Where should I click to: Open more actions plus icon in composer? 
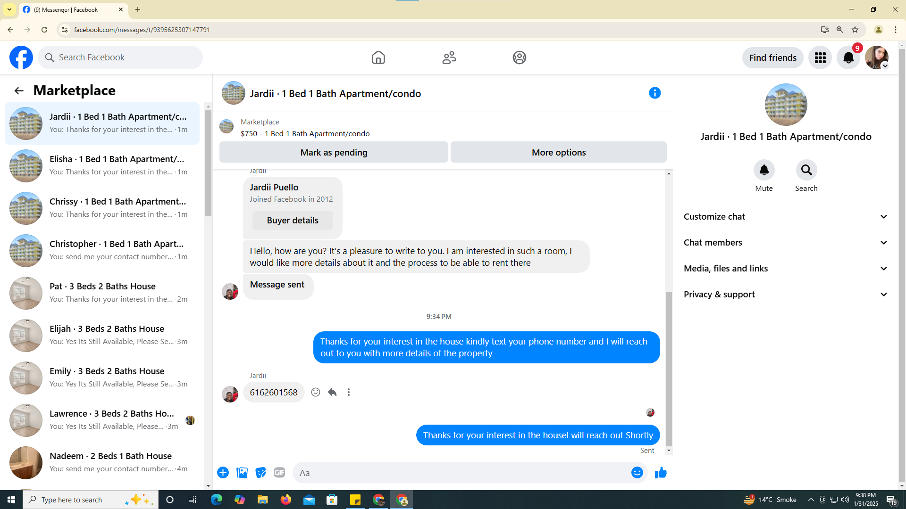coord(223,473)
